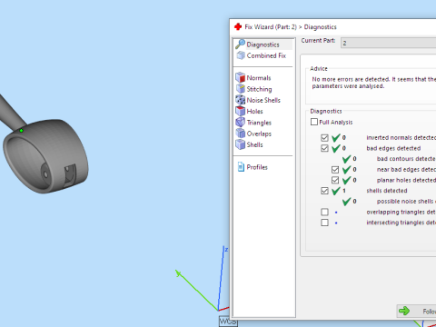Image resolution: width=436 pixels, height=327 pixels.
Task: Uncheck inverted normals detected checkbox
Action: coord(324,138)
